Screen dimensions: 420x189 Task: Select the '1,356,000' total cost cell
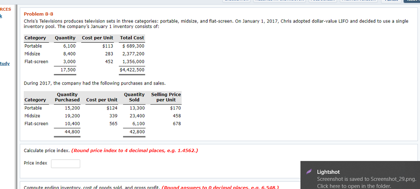[133, 61]
